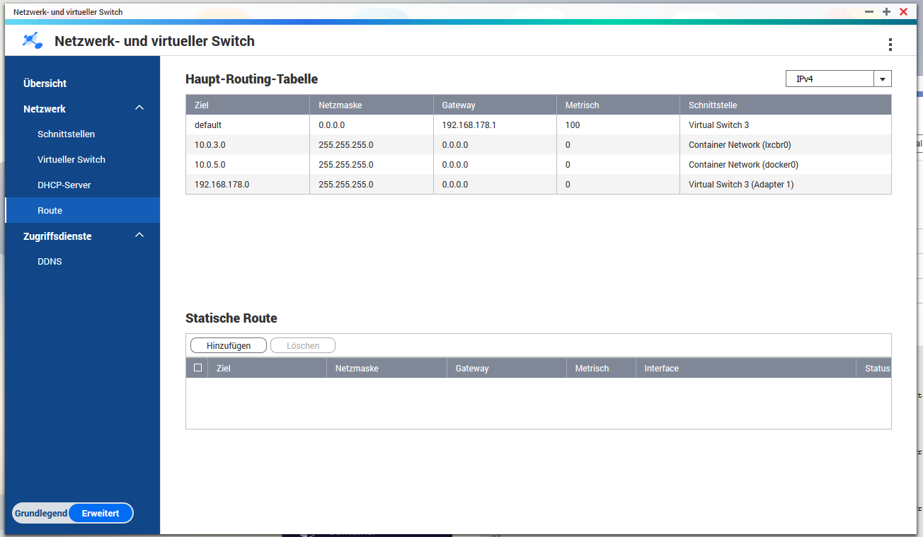
Task: Click the Metrisch column header in Haupt-Routing-Tabelle
Action: pyautogui.click(x=583, y=105)
